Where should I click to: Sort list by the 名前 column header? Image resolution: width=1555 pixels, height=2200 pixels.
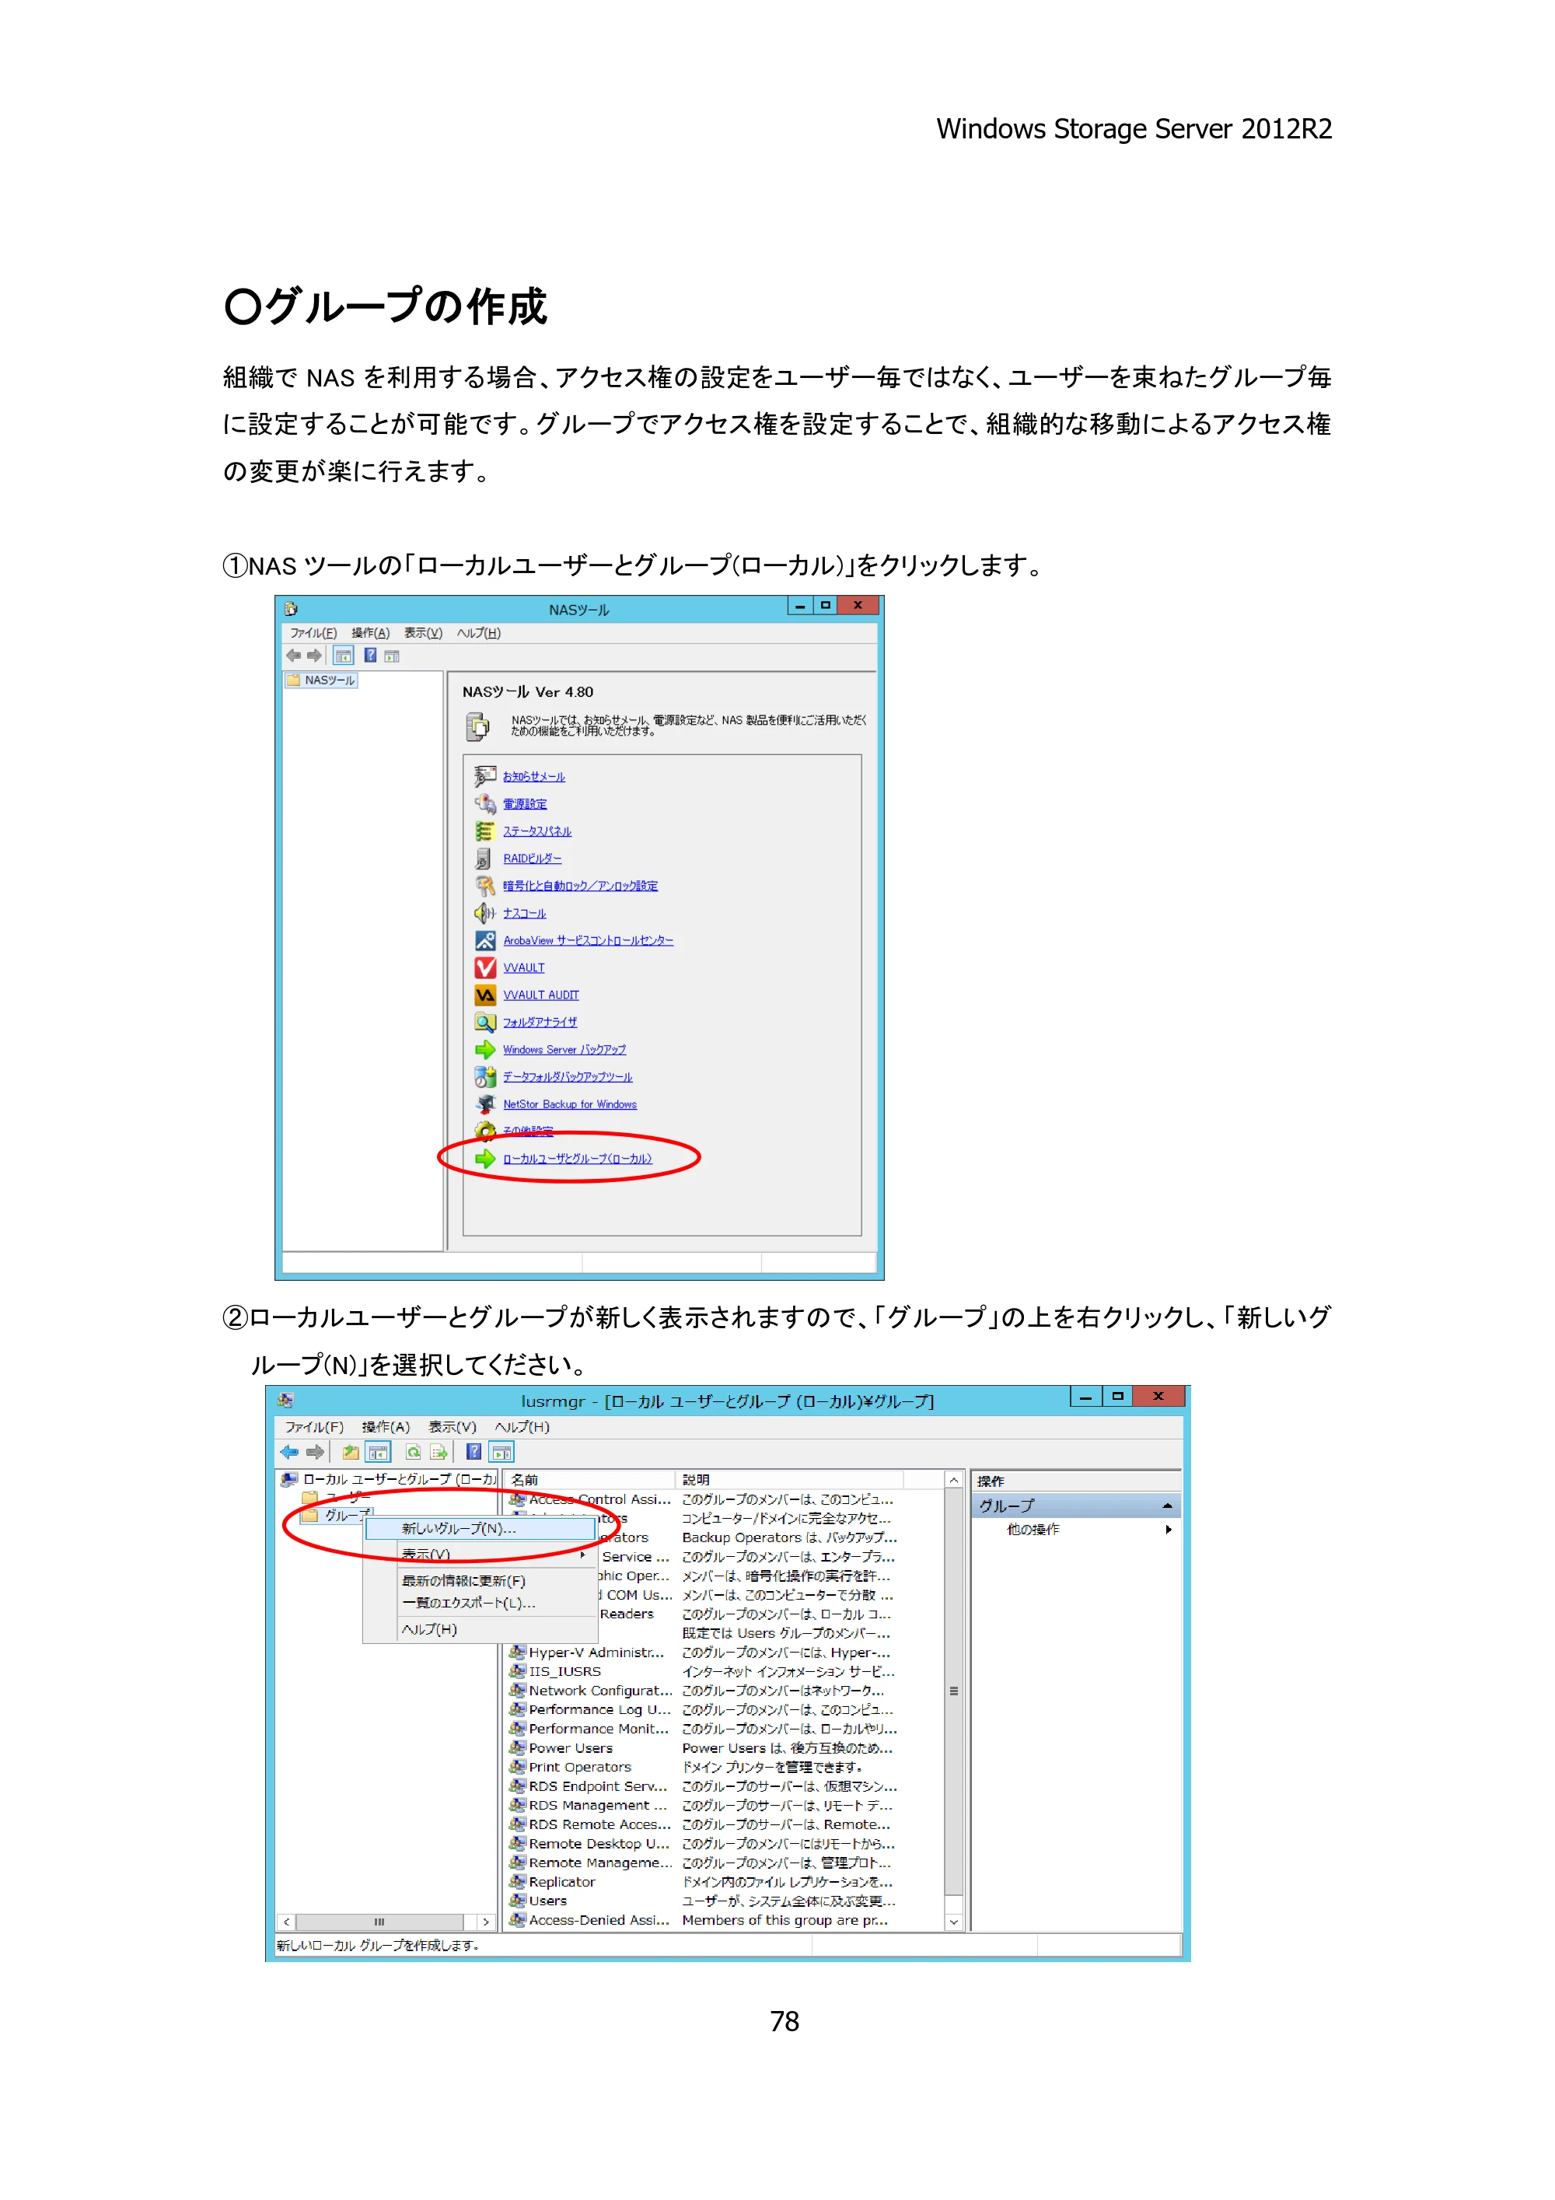click(x=590, y=1481)
